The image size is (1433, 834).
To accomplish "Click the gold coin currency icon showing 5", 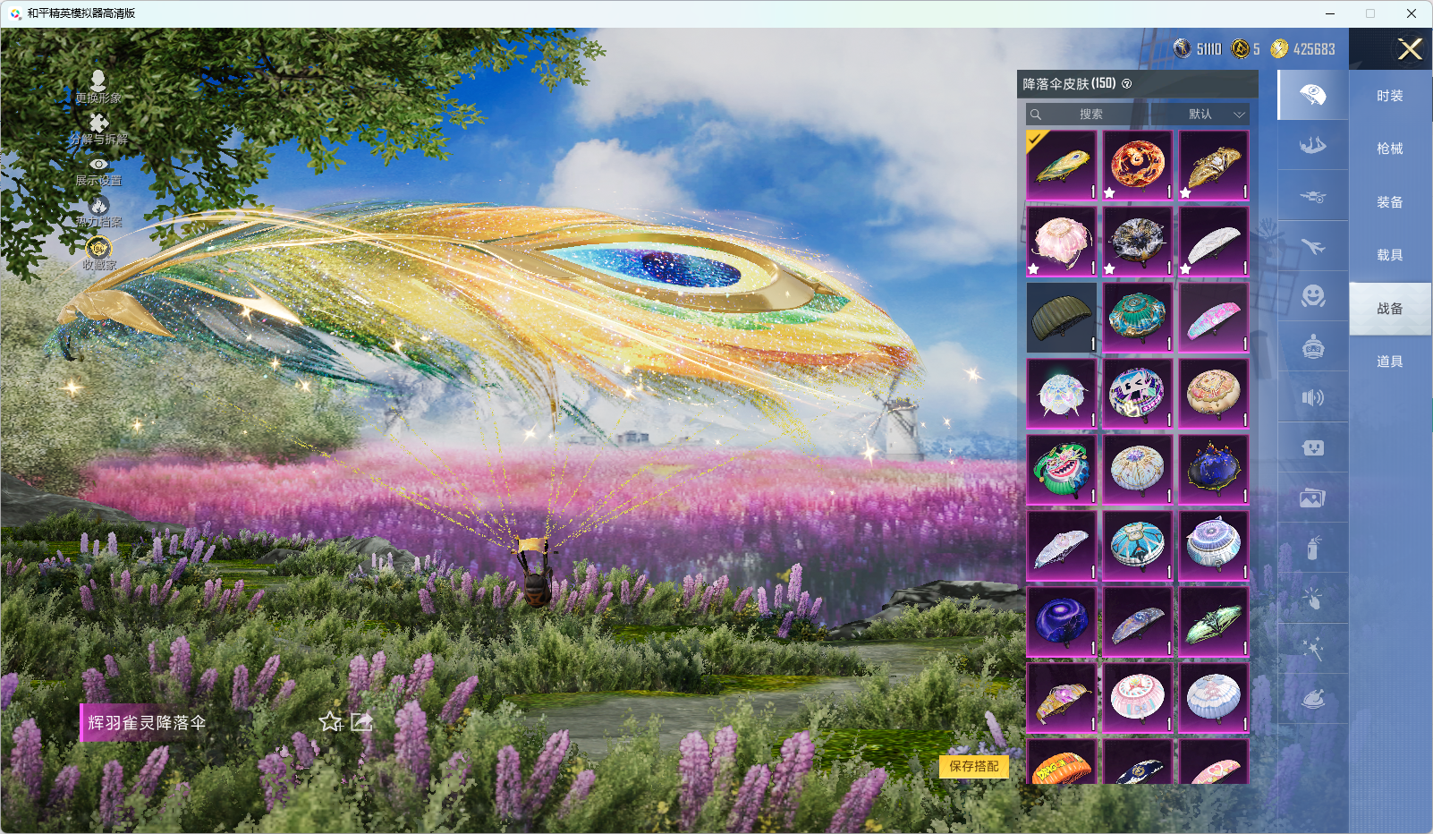I will 1240,48.
